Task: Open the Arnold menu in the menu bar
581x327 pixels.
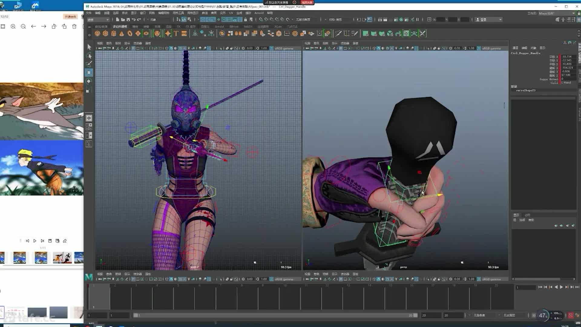Action: coord(259,13)
